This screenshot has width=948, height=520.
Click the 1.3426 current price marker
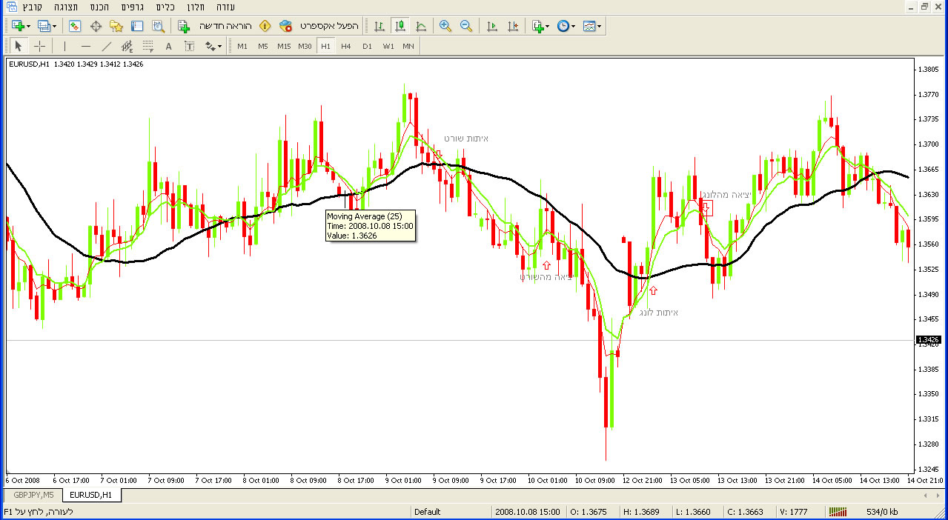929,340
